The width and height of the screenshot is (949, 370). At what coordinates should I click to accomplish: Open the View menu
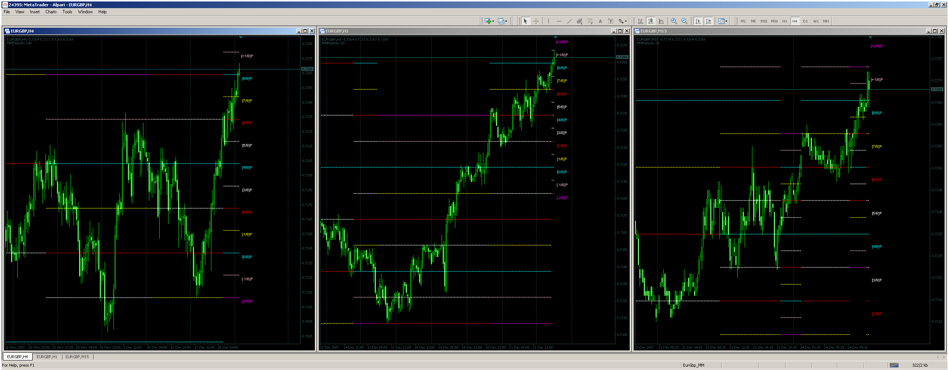tap(20, 12)
